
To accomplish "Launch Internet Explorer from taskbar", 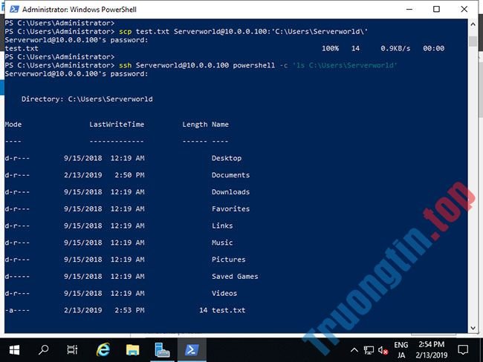I will click(103, 349).
